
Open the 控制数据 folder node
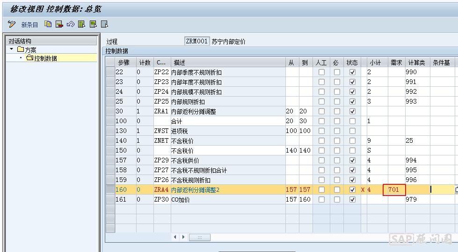(x=42, y=58)
